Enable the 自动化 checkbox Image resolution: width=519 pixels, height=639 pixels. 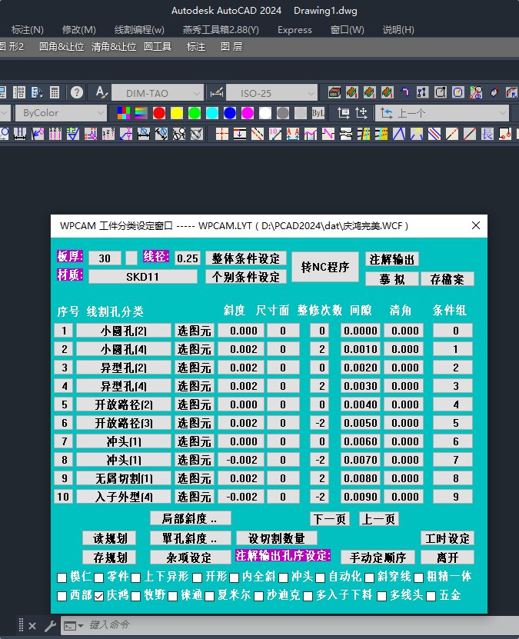(320, 577)
